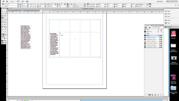Select the Scissors tool

tap(3, 25)
